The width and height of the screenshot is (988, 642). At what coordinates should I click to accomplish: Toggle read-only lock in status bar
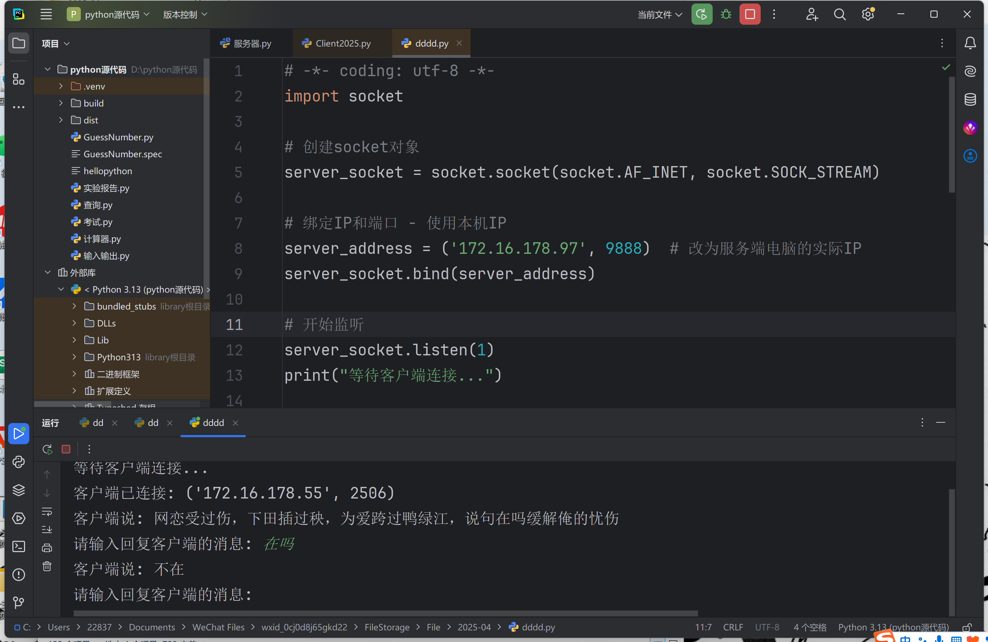(x=967, y=627)
